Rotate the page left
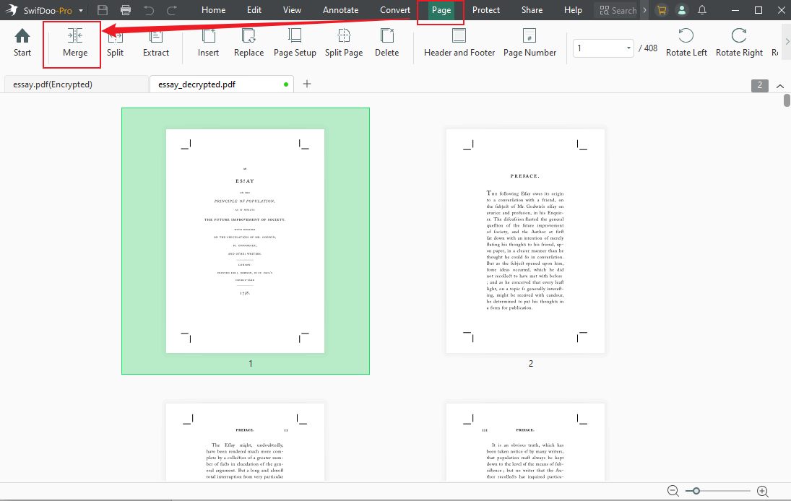The width and height of the screenshot is (791, 501). [x=686, y=43]
